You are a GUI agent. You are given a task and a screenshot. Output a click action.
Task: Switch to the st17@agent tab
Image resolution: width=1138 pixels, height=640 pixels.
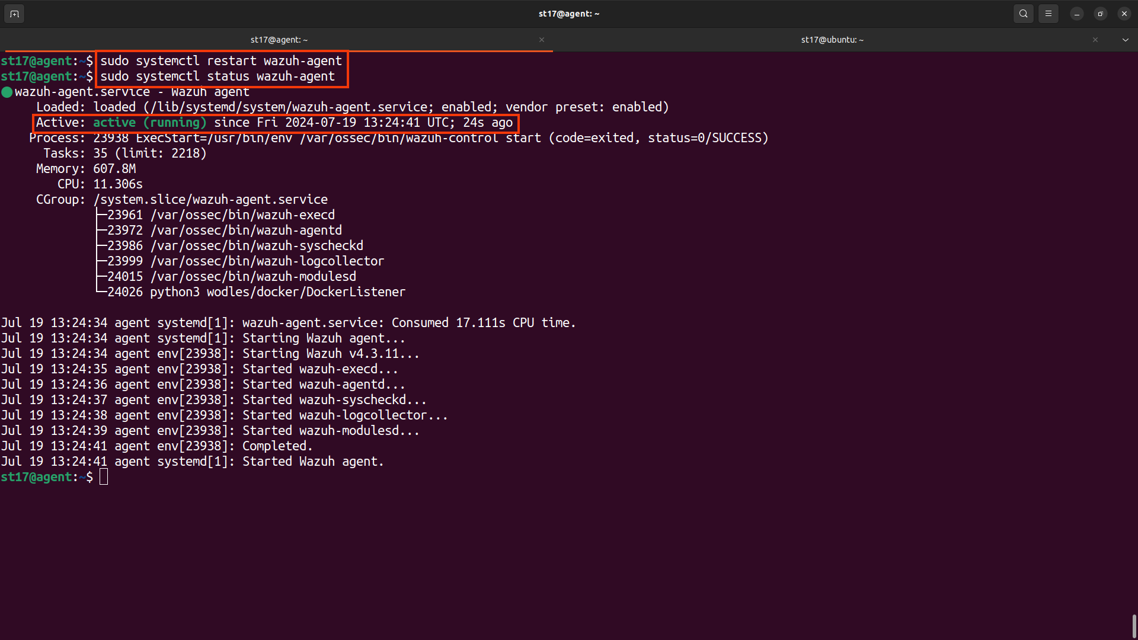point(279,40)
